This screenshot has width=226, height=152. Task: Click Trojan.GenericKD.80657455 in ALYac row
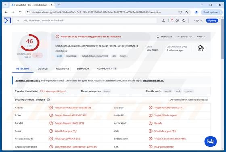[71, 115]
